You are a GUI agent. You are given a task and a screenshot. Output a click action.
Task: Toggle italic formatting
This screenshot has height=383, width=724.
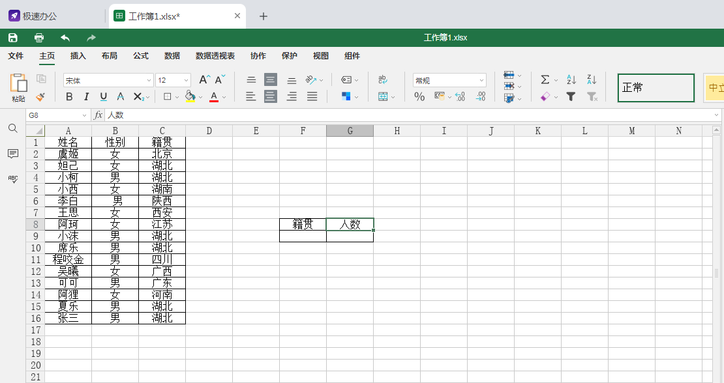coord(86,96)
